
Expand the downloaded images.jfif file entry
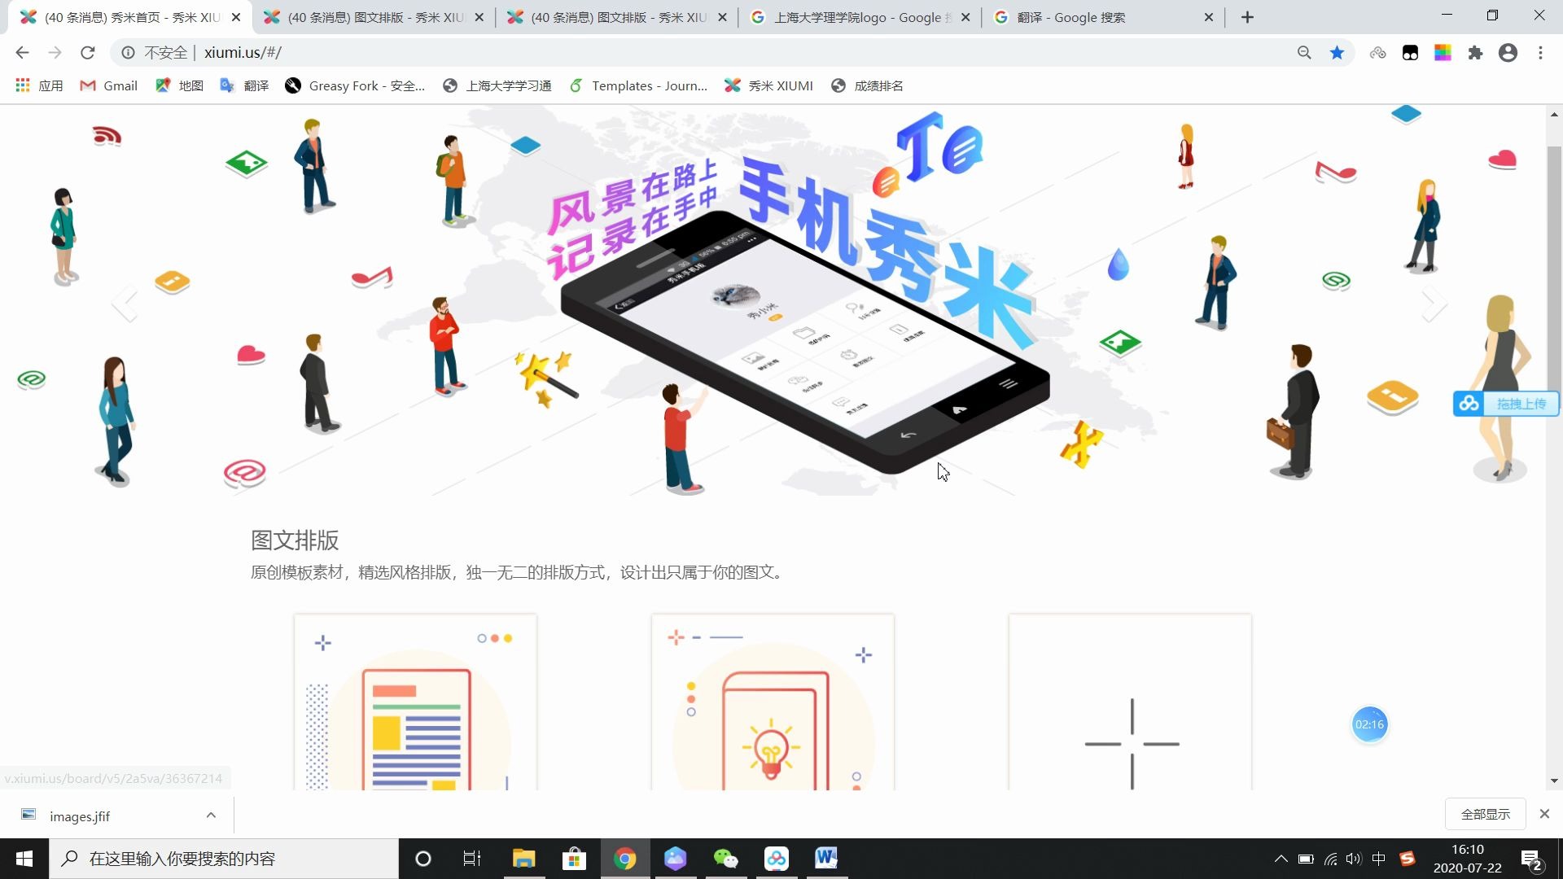212,816
